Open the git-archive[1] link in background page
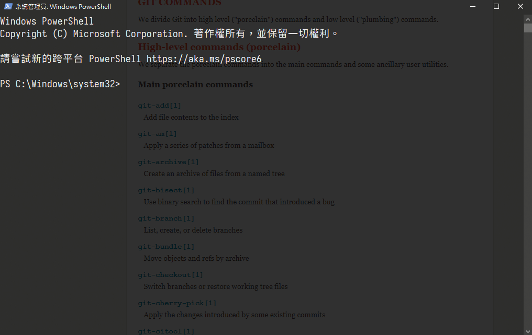532x335 pixels. coord(168,162)
